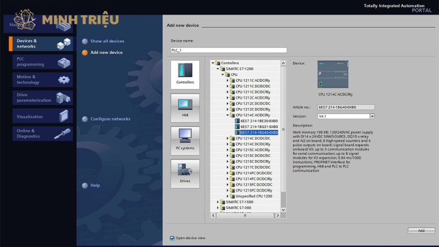Click the Device name input field
This screenshot has height=247, width=439.
[x=228, y=50]
